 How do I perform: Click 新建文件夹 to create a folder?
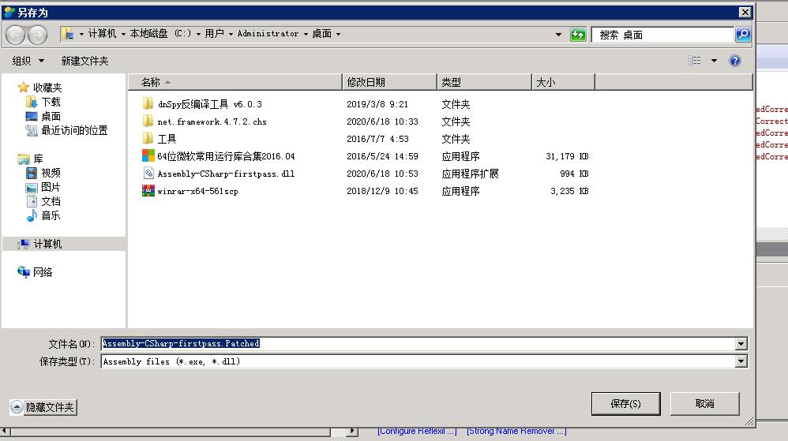(84, 61)
